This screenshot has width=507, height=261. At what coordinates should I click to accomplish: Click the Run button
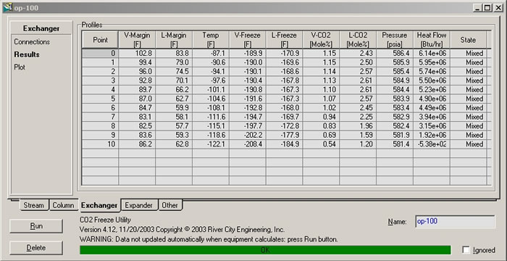[x=36, y=226]
